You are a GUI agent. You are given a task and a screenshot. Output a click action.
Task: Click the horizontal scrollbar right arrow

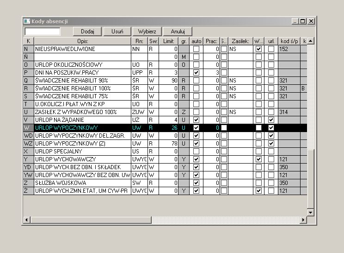304,220
